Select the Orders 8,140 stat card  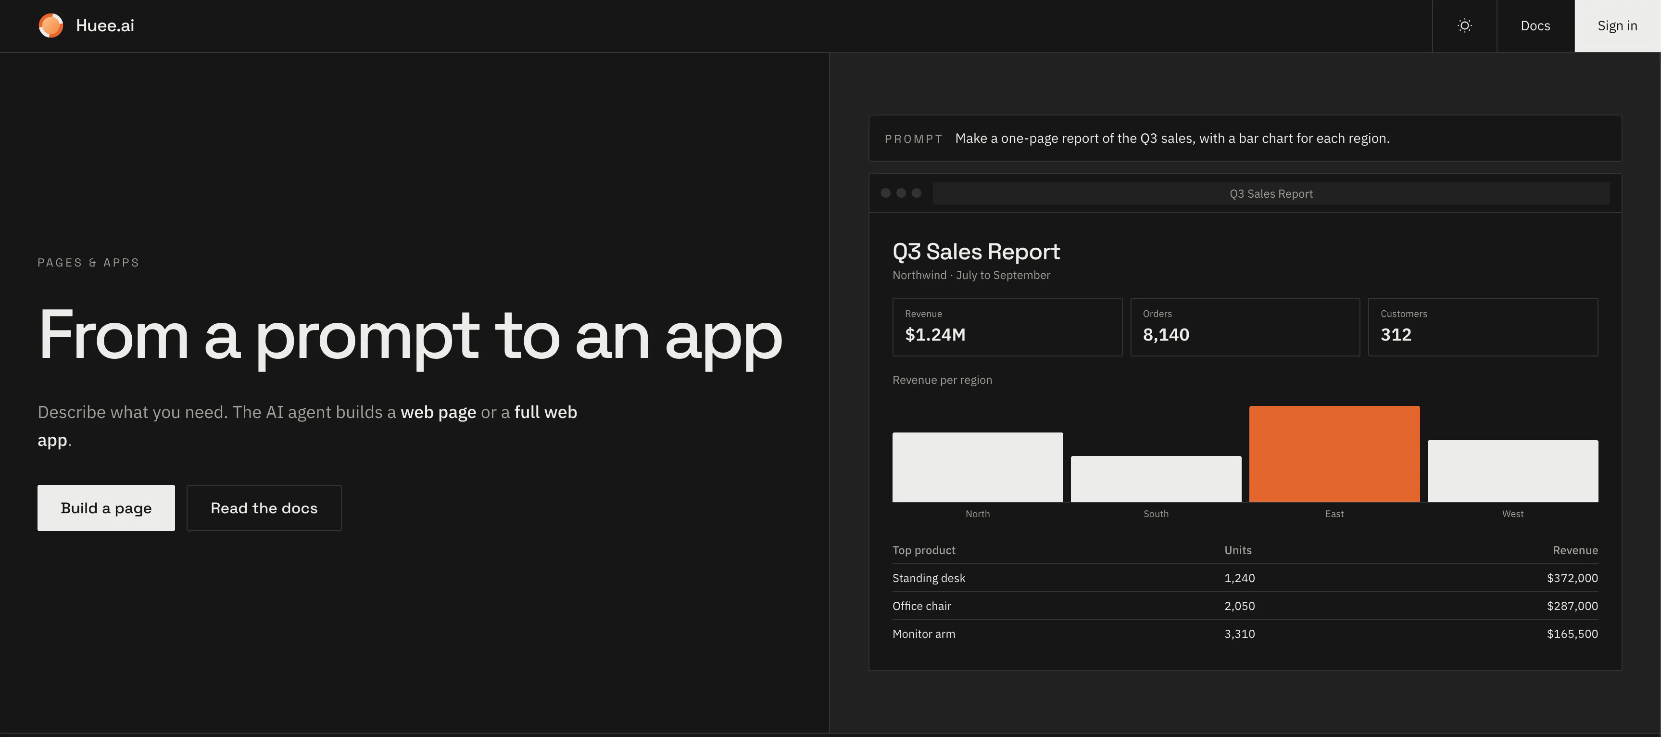[1245, 327]
